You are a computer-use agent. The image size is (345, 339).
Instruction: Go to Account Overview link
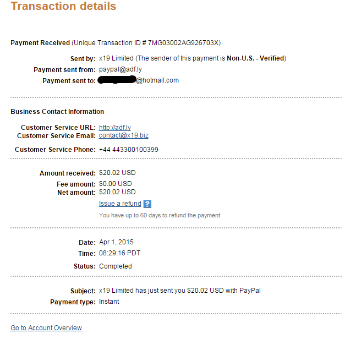[46, 328]
